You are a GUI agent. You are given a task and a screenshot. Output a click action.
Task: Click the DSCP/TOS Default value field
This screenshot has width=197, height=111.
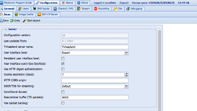[93, 86]
